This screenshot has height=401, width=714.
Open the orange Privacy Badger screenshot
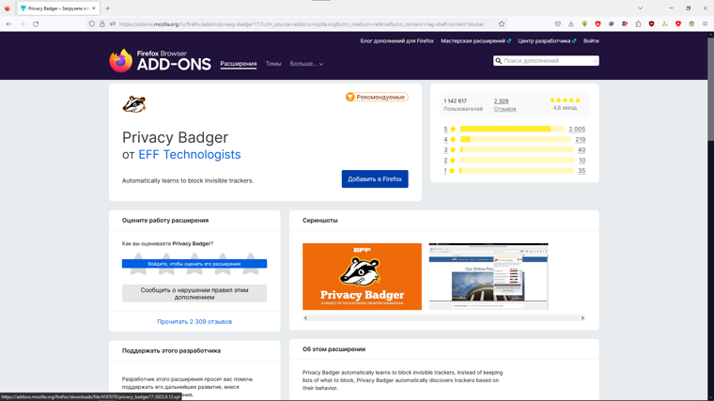[362, 276]
